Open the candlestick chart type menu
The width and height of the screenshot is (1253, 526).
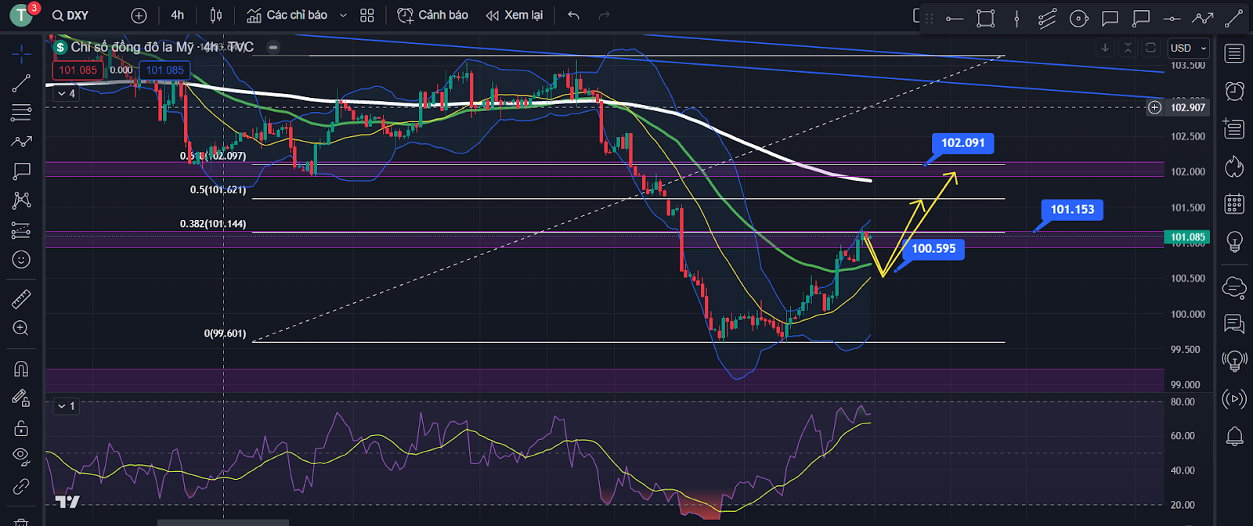tap(216, 15)
